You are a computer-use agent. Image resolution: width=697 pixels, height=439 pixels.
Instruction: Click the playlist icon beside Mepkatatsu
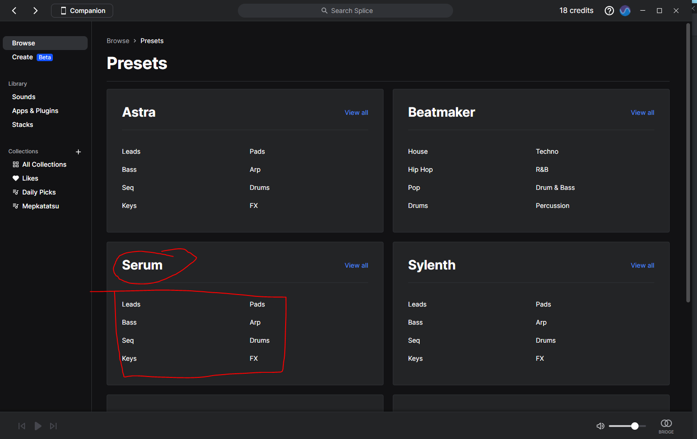click(16, 206)
